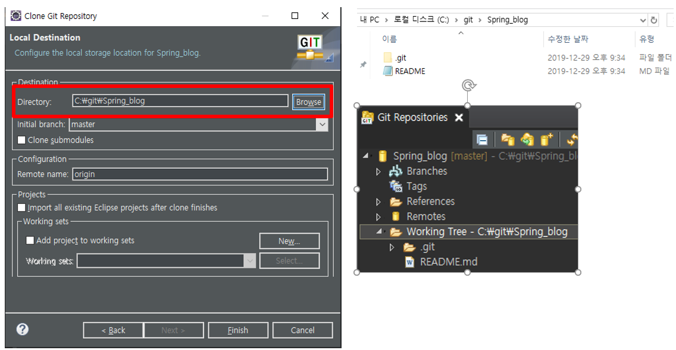Viewport: 676px width, 350px height.
Task: Click the 이름 column header in explorer
Action: [389, 39]
